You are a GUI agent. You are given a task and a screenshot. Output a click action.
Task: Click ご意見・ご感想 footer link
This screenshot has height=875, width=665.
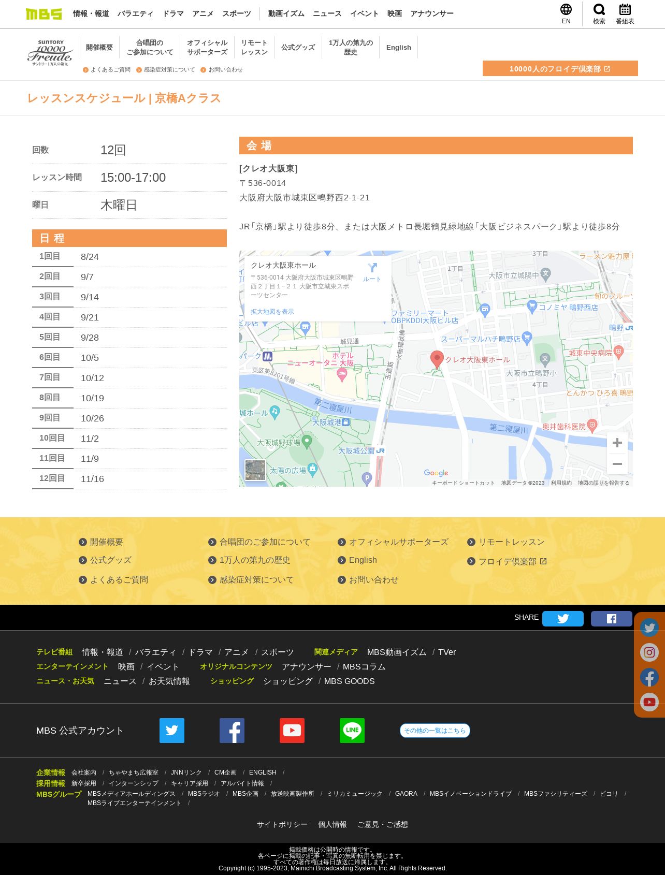point(383,825)
